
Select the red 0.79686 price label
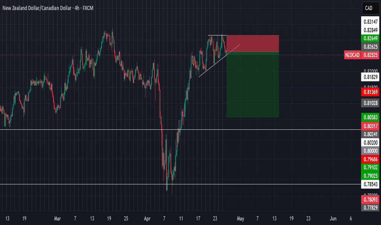[370, 159]
